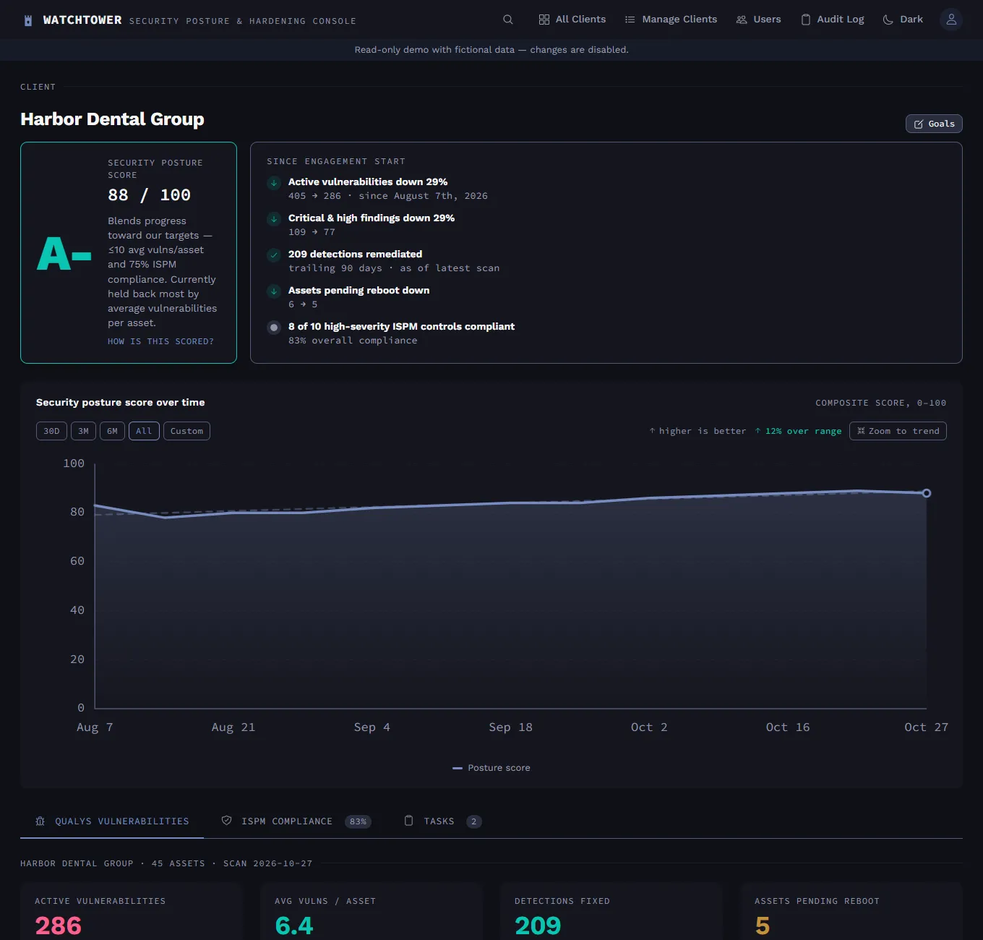Toggle Posture score legend entry

[491, 768]
